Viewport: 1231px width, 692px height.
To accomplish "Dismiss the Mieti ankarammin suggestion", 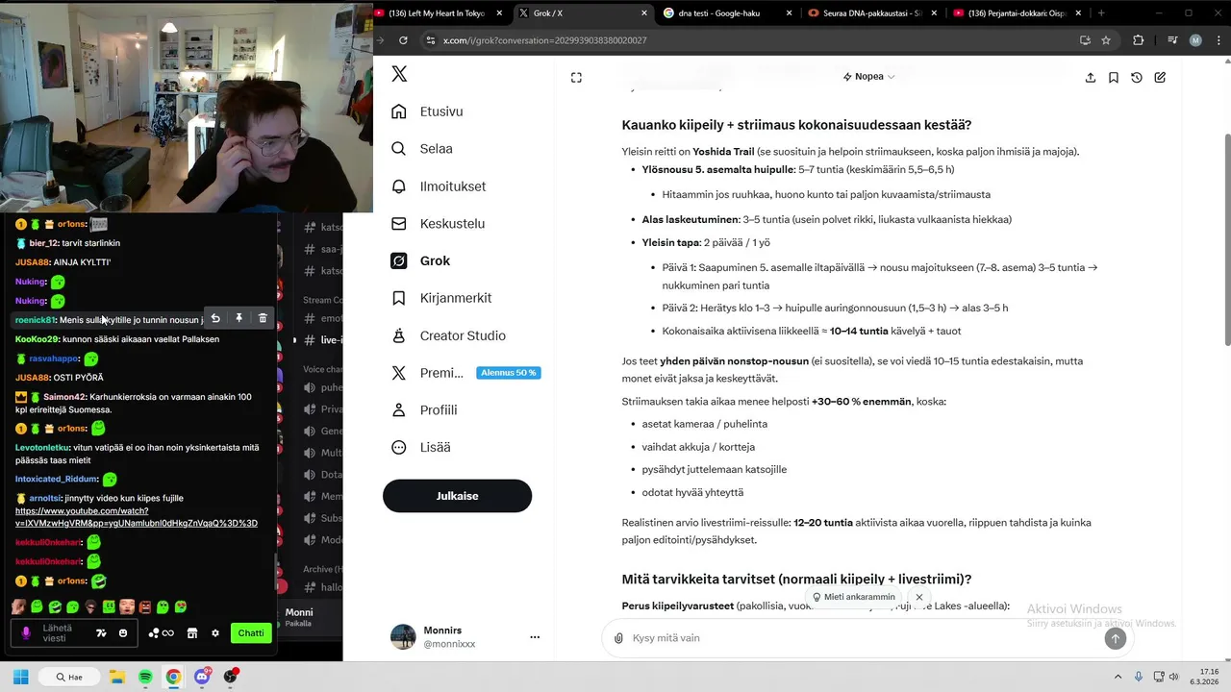I will (x=919, y=597).
